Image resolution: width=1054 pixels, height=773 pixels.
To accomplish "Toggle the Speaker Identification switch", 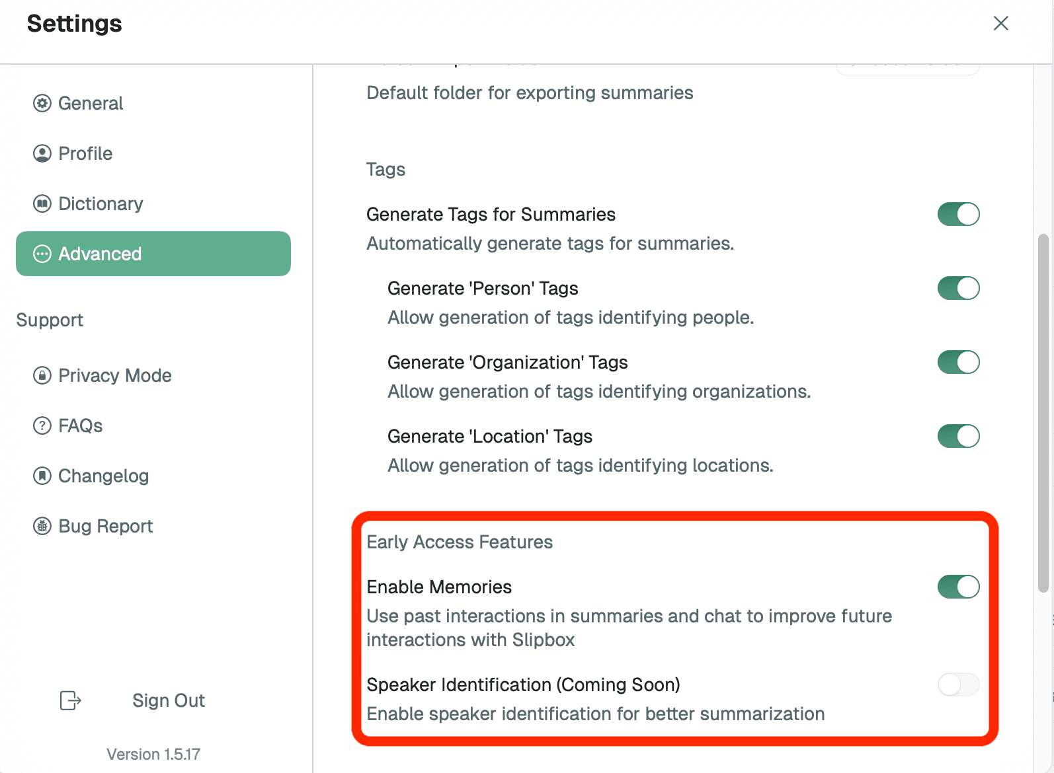I will [958, 685].
